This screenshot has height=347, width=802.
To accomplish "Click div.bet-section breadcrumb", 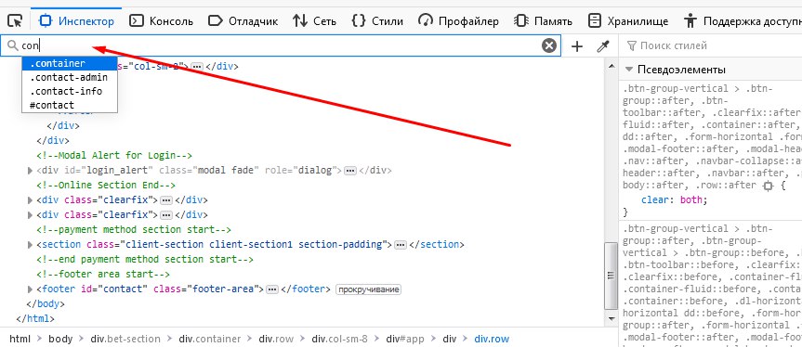I will tap(125, 339).
